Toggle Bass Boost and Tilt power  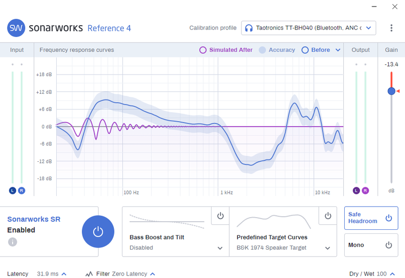[220, 216]
